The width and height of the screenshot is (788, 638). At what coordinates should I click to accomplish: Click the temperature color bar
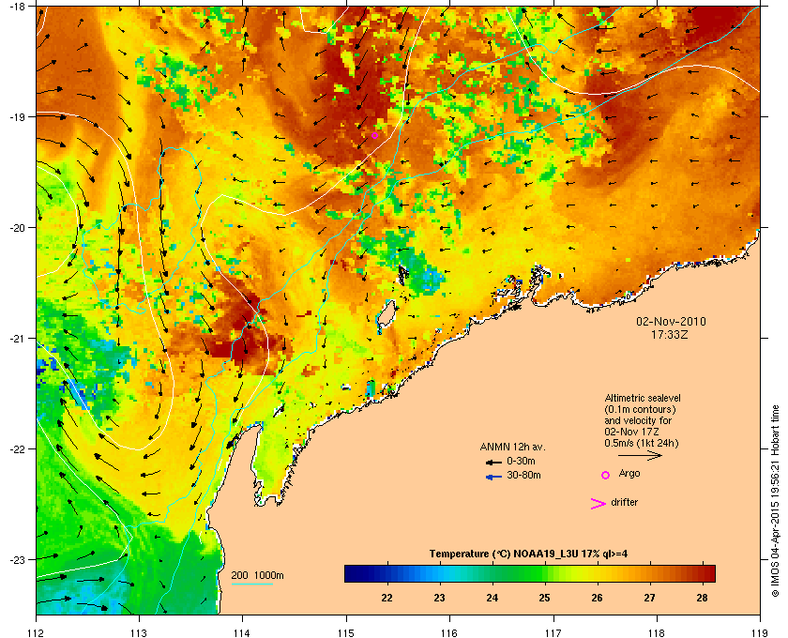pos(530,573)
